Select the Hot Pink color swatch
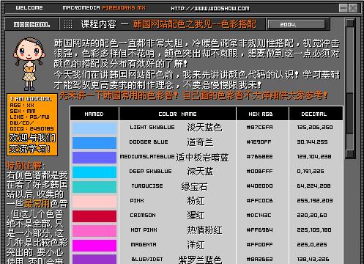364x264 pixels. click(94, 231)
